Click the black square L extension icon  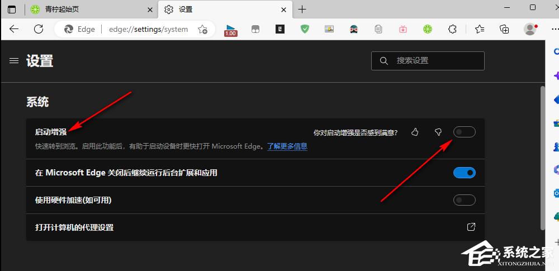coord(280,29)
